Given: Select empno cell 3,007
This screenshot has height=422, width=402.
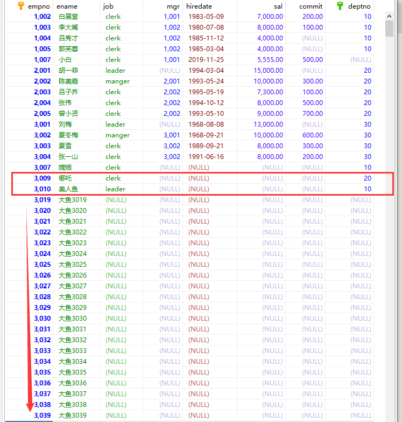Looking at the screenshot, I should point(29,168).
